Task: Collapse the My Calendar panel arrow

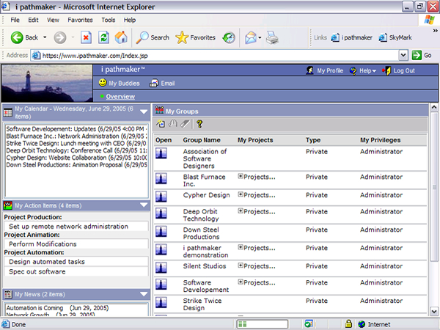Action: [x=144, y=111]
